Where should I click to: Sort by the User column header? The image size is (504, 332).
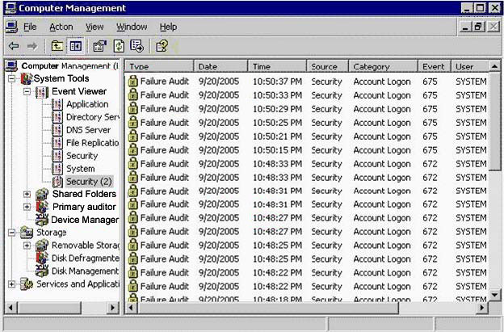pyautogui.click(x=470, y=66)
